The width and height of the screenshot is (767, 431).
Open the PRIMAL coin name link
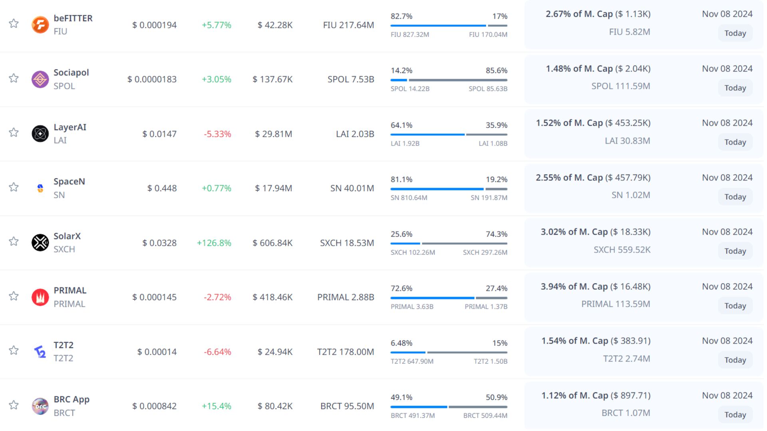point(70,291)
